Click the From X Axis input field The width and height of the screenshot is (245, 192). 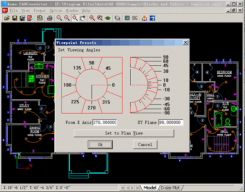105,123
